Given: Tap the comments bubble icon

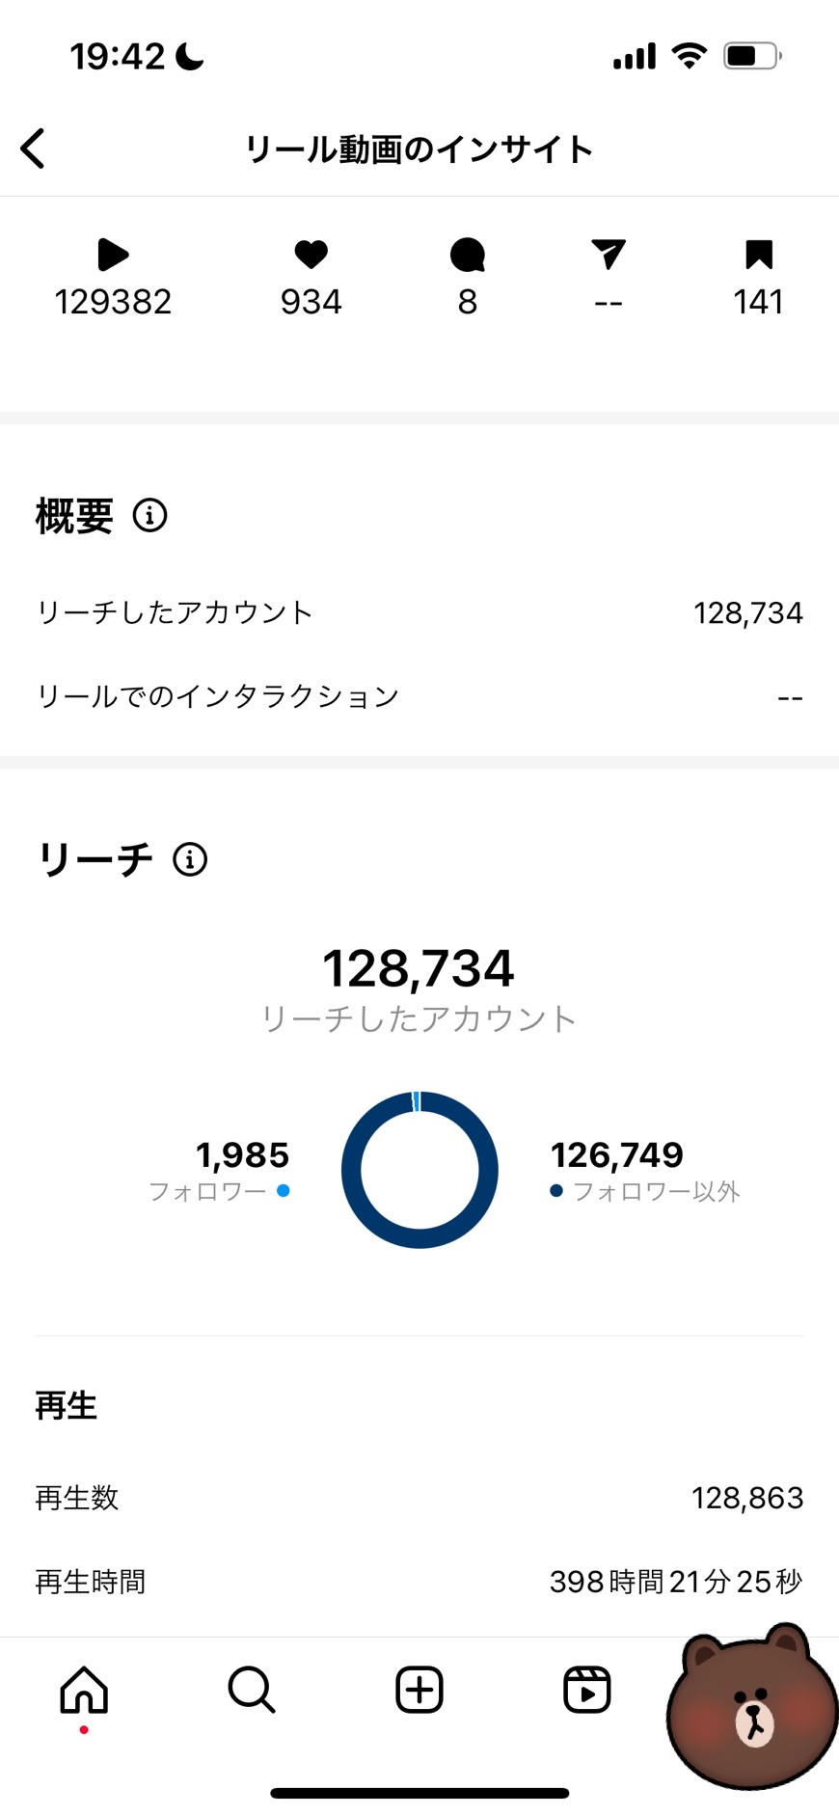Looking at the screenshot, I should [468, 255].
